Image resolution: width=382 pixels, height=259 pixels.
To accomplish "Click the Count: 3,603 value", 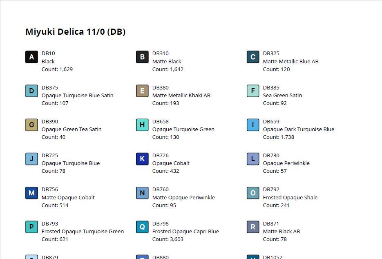I will 168,239.
